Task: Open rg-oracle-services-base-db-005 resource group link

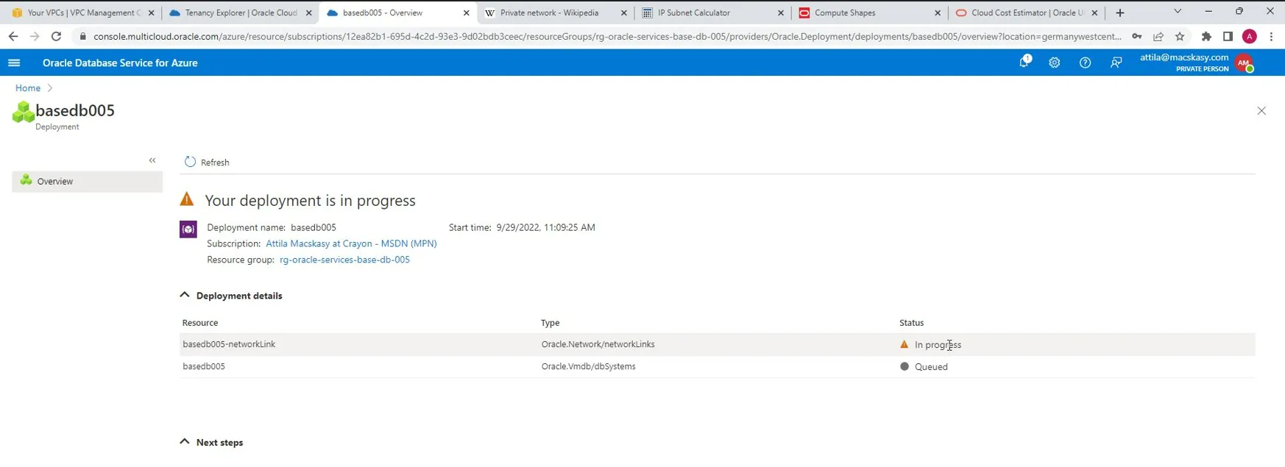Action: coord(344,260)
